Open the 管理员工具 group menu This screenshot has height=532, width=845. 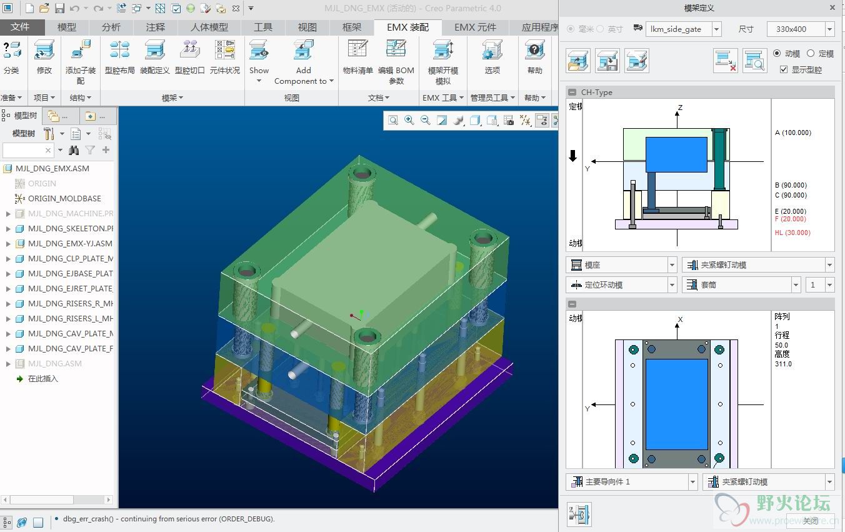[494, 98]
